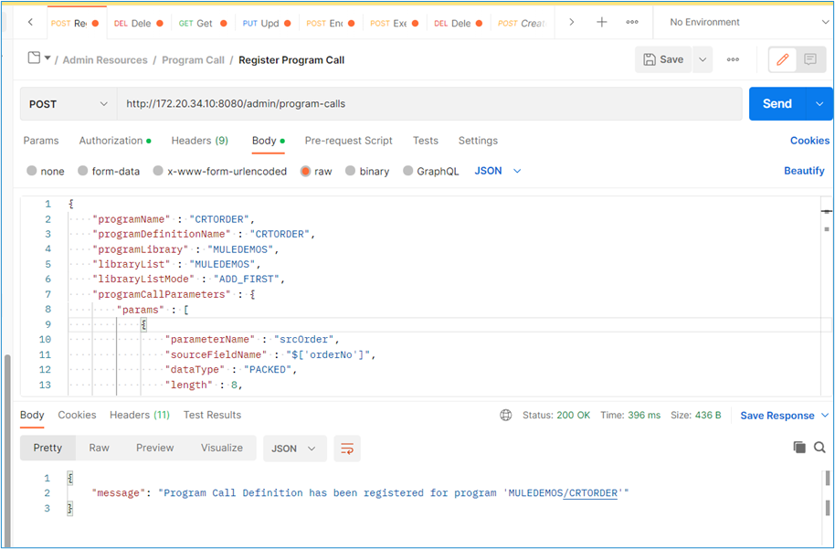This screenshot has width=835, height=549.
Task: Open Program Call breadcrumb
Action: coord(194,60)
